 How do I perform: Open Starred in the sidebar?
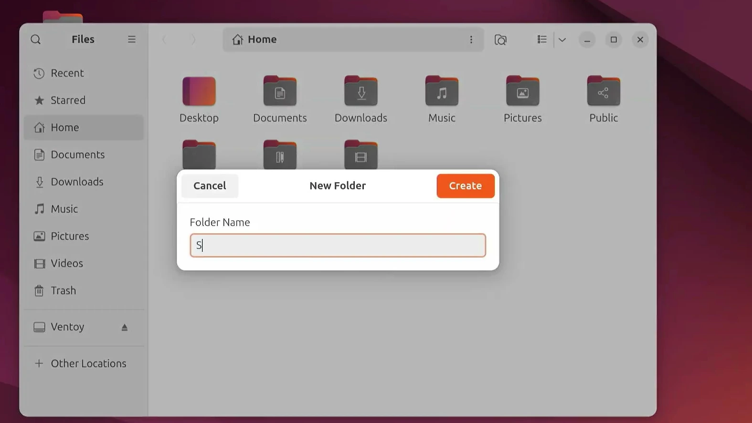[84, 100]
